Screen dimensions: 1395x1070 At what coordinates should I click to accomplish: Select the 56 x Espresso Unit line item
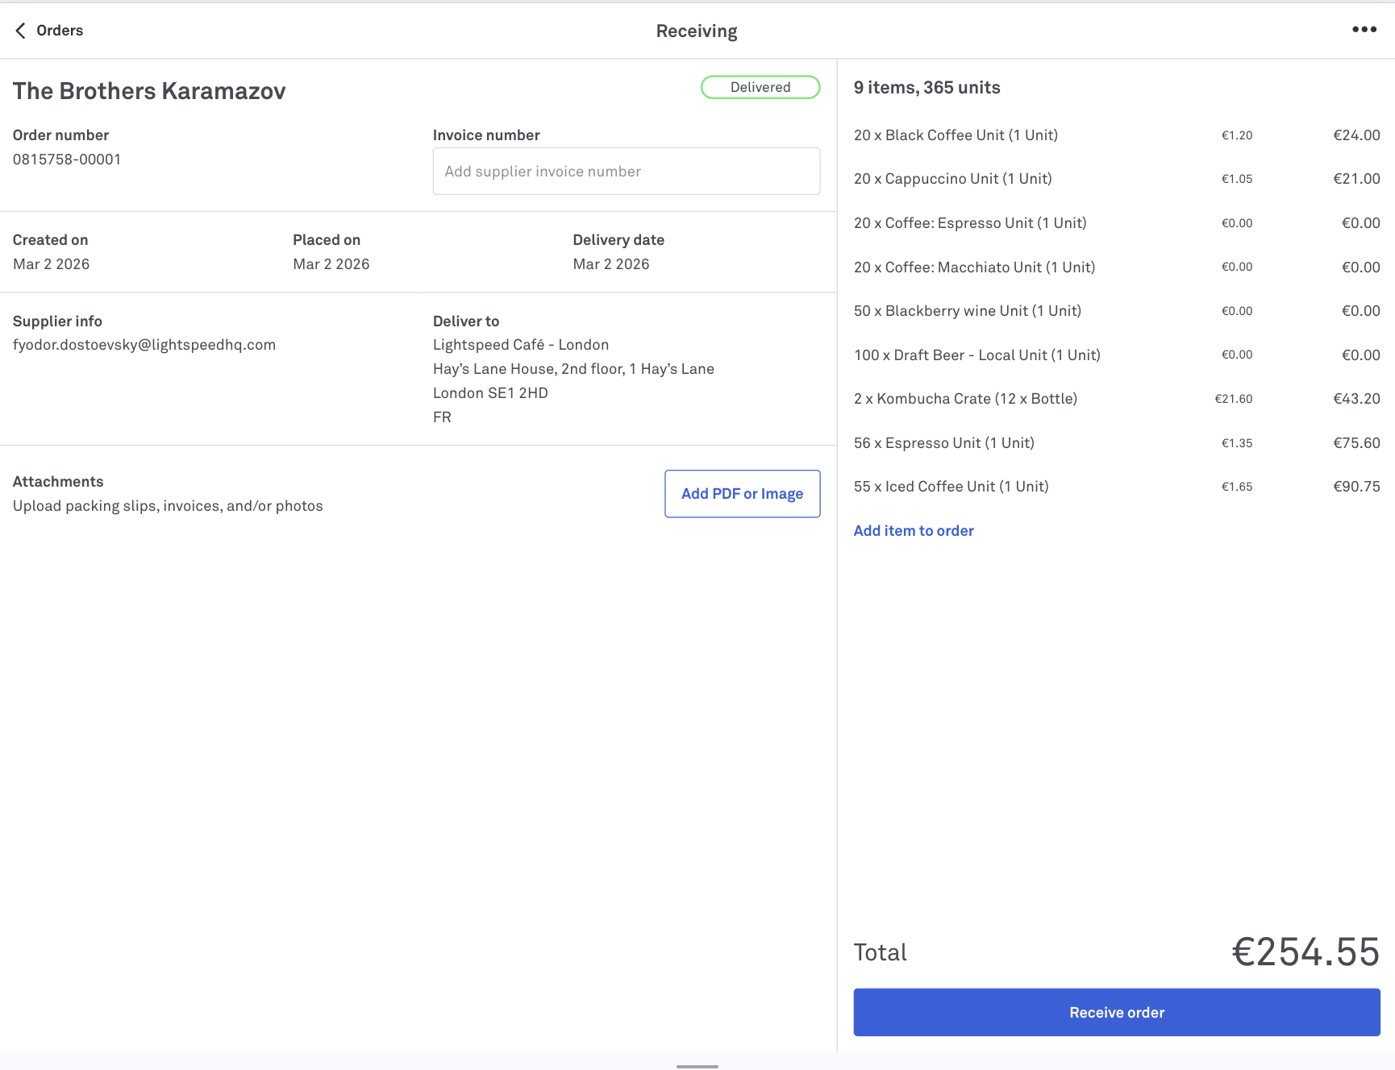(943, 443)
